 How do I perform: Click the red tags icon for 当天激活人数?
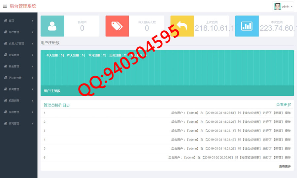tap(117, 26)
